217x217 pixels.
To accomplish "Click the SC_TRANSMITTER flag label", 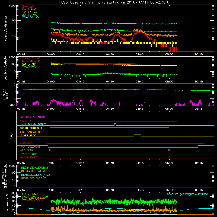I will tap(31, 132).
